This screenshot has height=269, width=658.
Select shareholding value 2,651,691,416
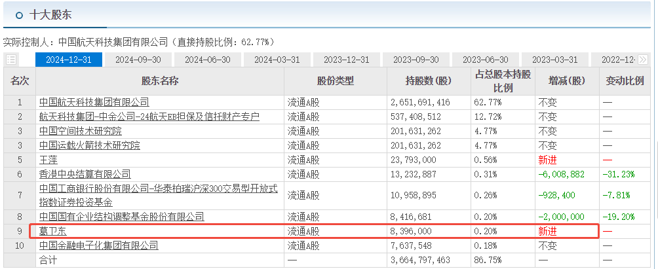pos(420,102)
